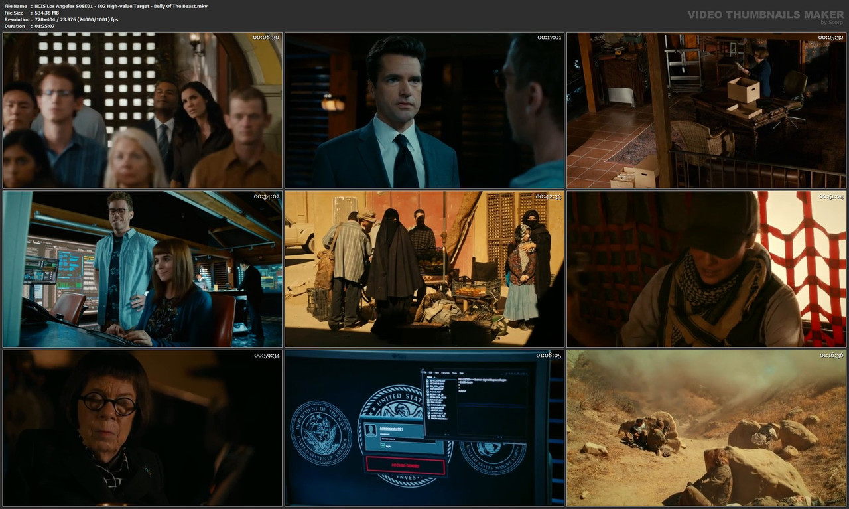The width and height of the screenshot is (849, 509).
Task: Open the 00:25:32 office scene thumbnail
Action: tap(706, 111)
